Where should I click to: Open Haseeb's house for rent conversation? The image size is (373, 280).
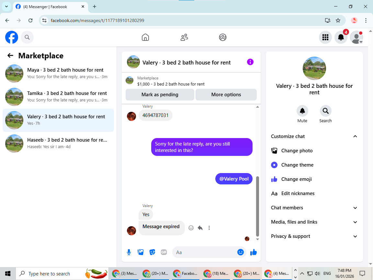tap(58, 143)
